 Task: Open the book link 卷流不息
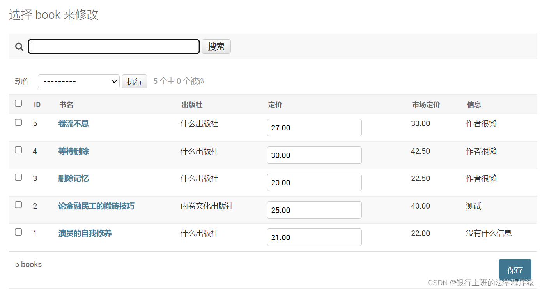[x=74, y=124]
